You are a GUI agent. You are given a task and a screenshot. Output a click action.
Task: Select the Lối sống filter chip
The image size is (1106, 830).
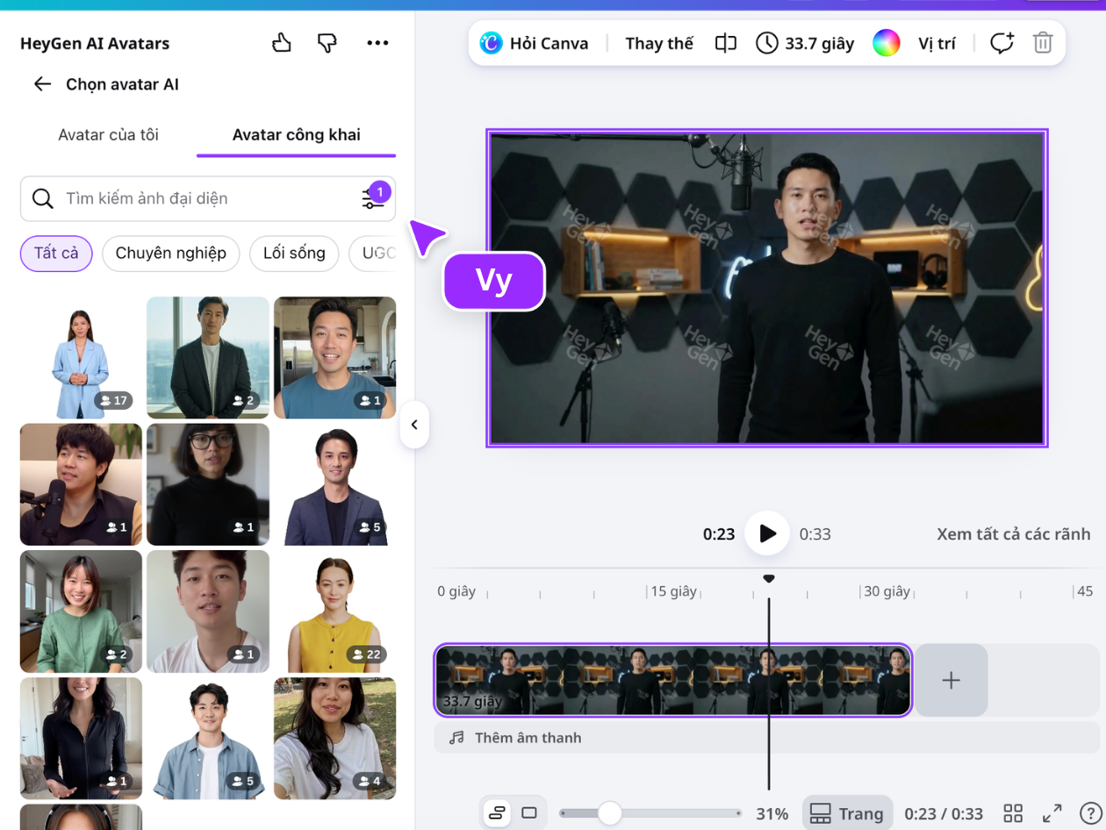click(294, 254)
